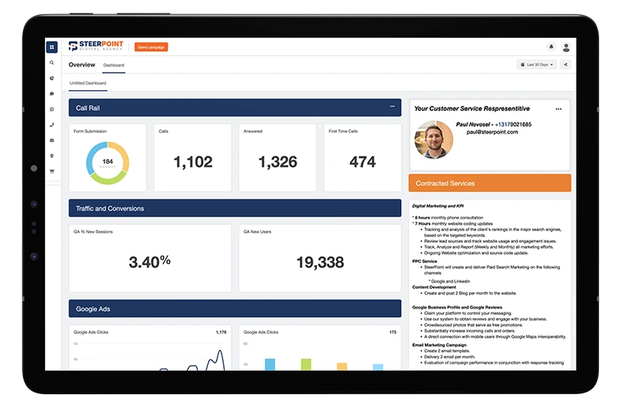Viewport: 617px width, 410px height.
Task: Click the GA % New Sessions value 3.40%
Action: [x=150, y=262]
